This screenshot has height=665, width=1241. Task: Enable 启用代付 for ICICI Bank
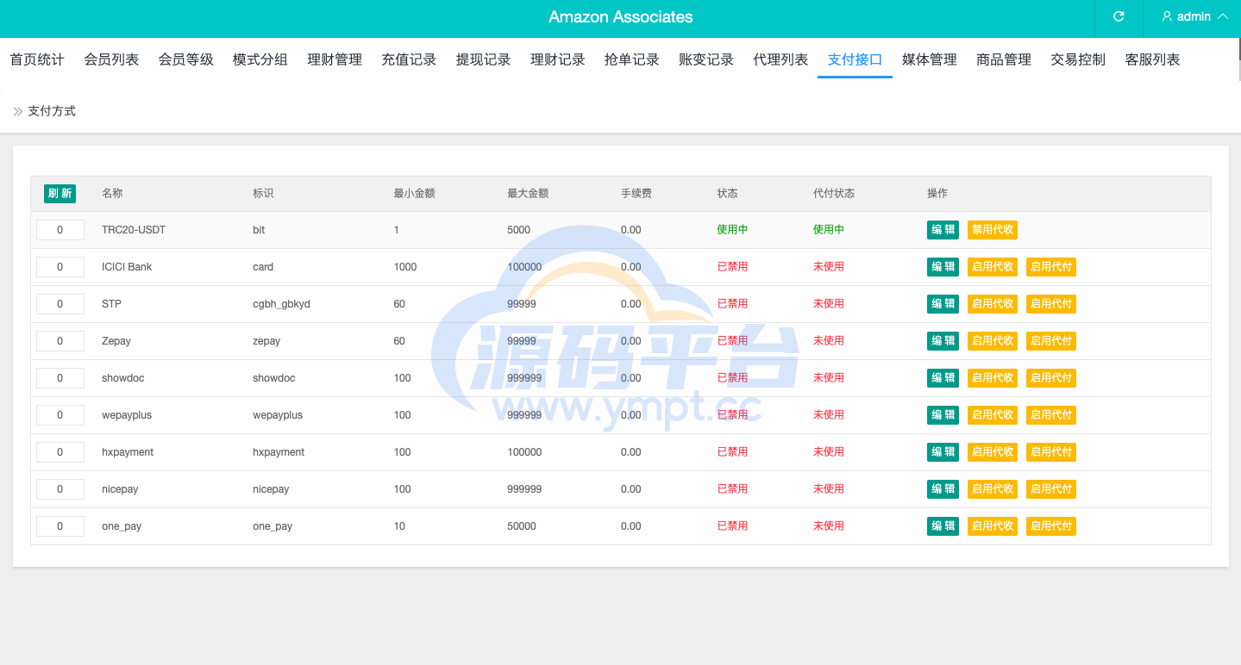coord(1051,267)
